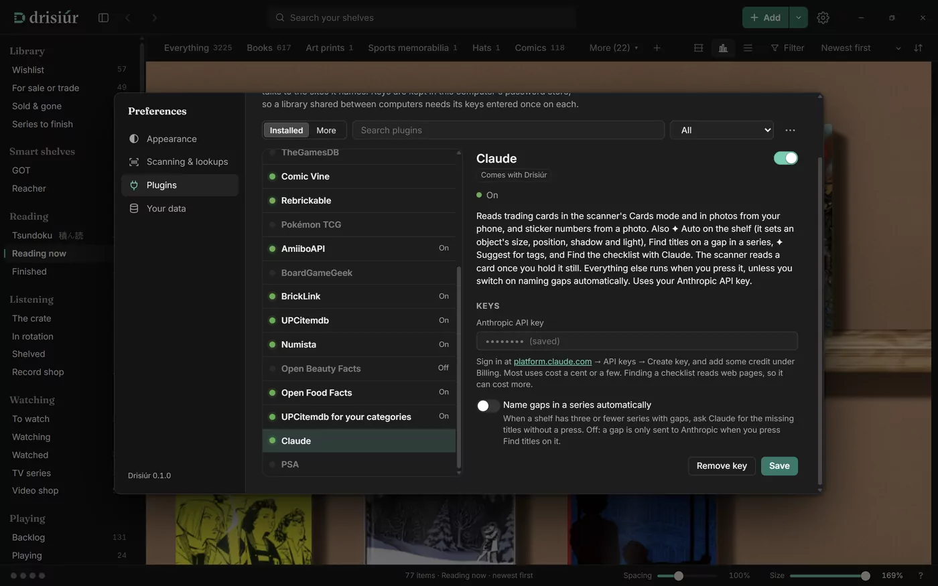Open Your data preferences
Screen dimensions: 938x586
[x=180, y=208]
